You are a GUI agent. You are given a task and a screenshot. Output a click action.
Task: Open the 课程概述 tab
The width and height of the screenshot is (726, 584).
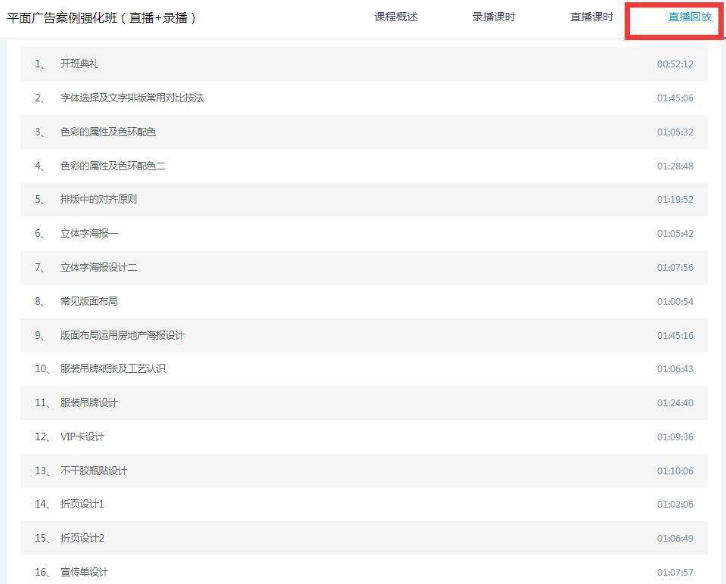click(x=396, y=17)
